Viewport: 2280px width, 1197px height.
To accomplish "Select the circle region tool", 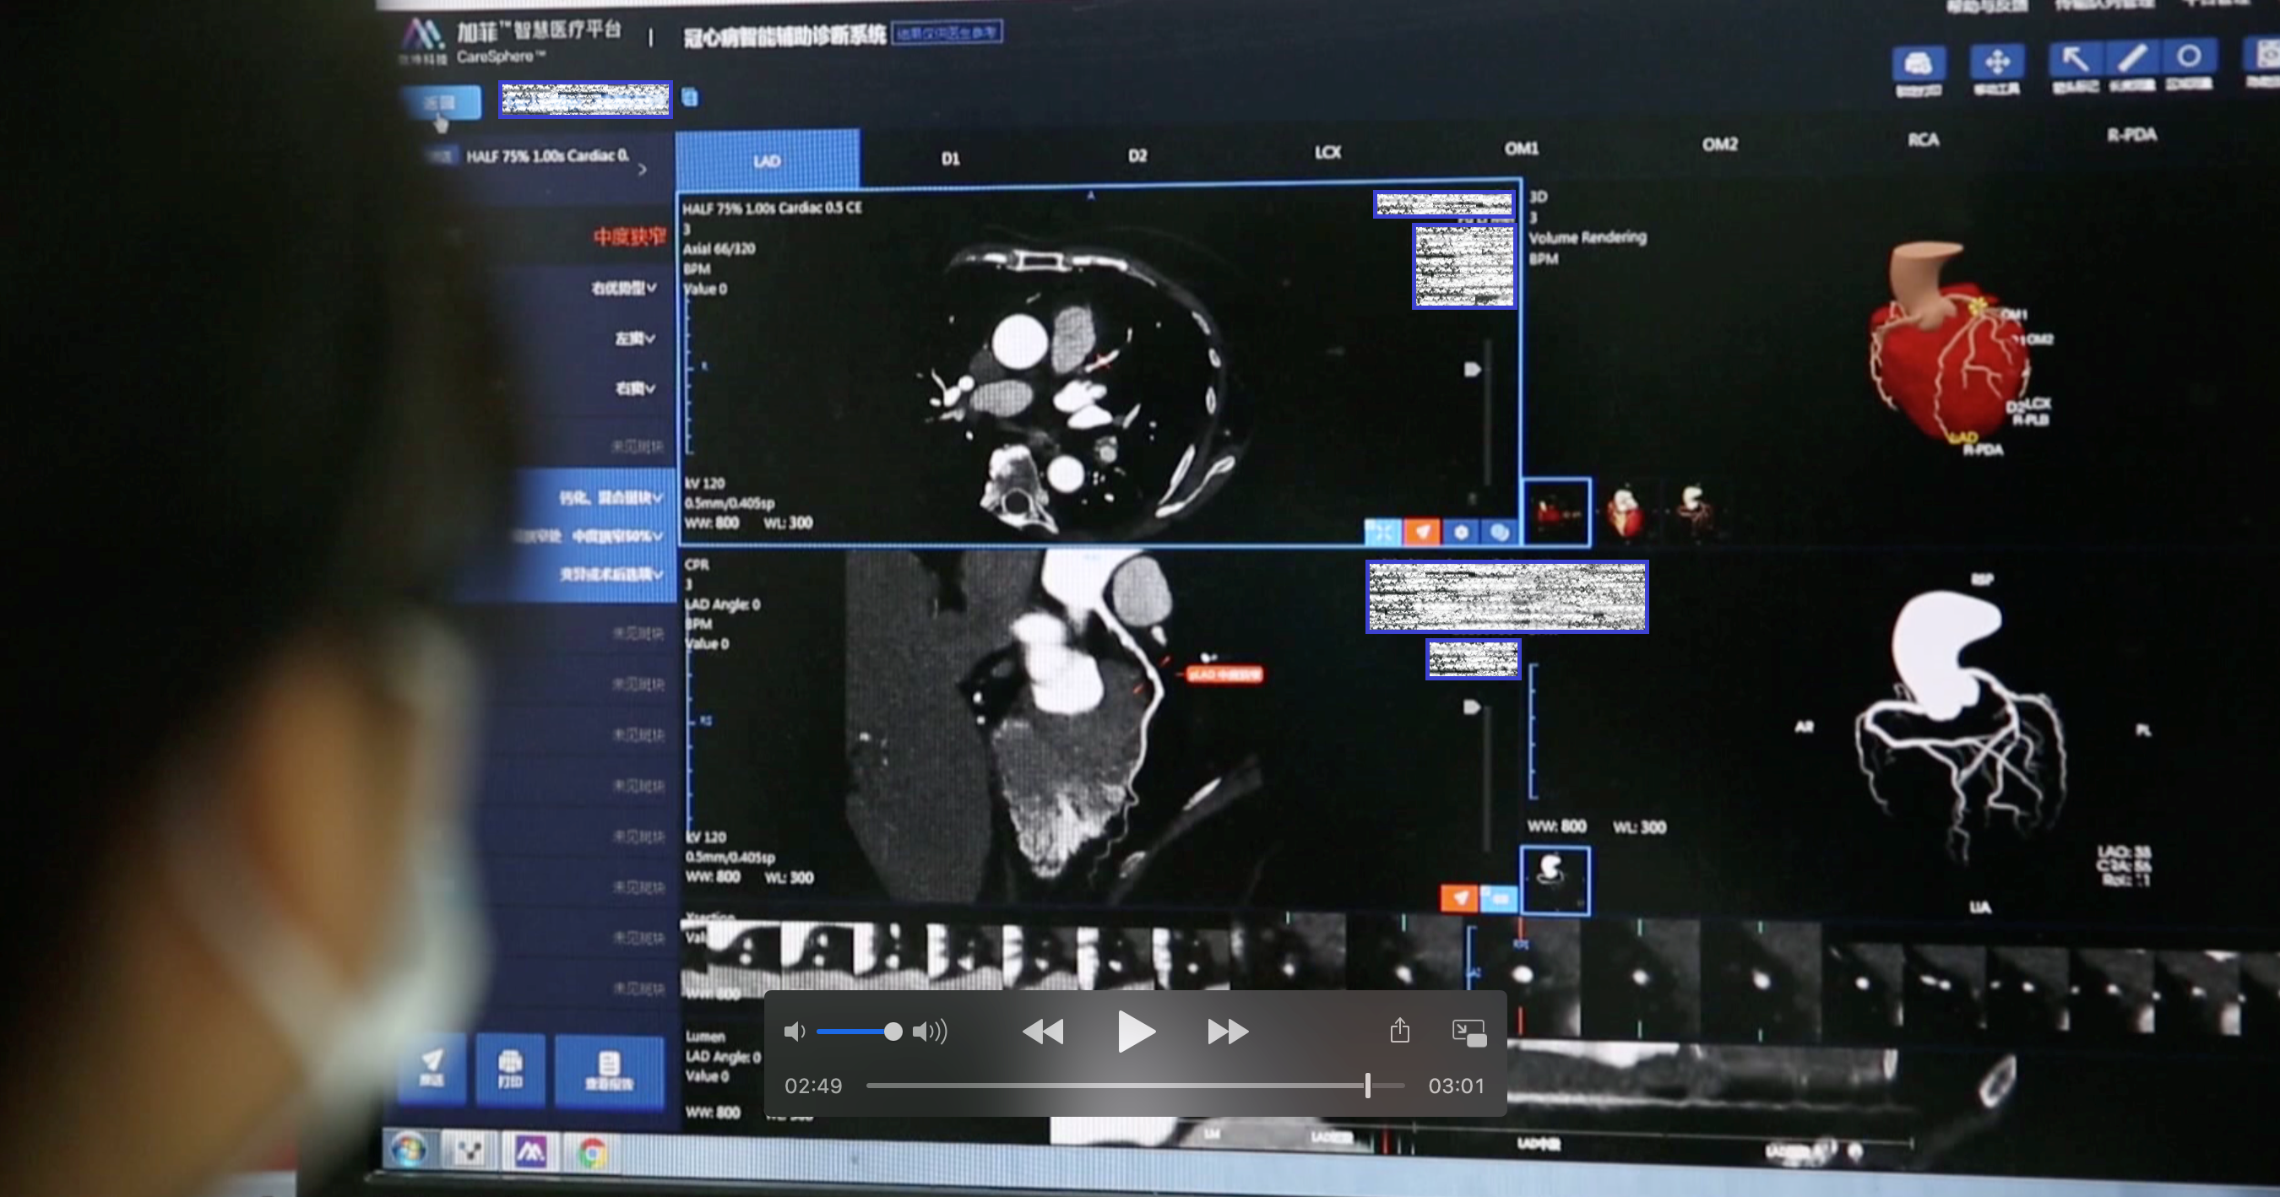I will [2188, 57].
